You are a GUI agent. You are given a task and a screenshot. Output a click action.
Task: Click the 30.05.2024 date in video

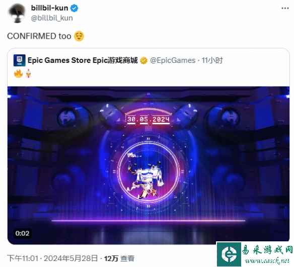149,119
